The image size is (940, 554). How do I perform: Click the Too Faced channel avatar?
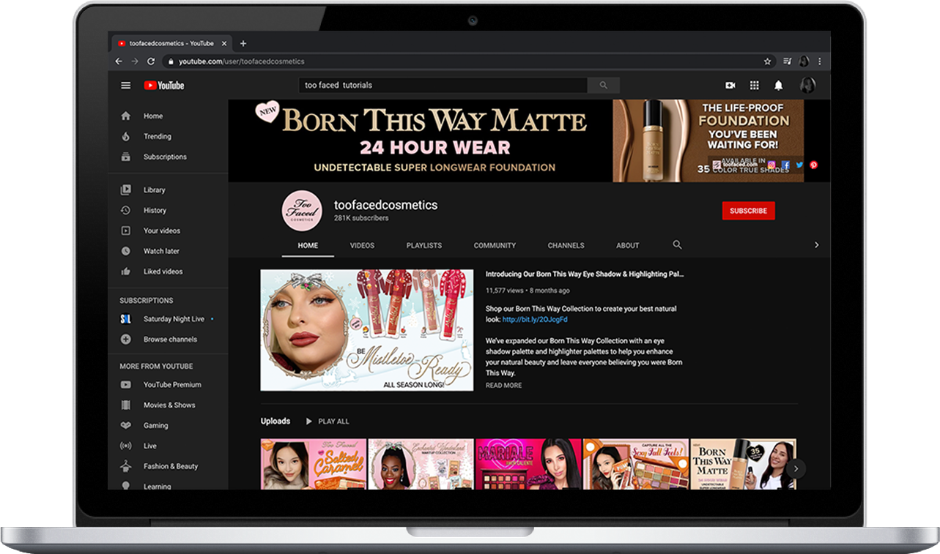(302, 211)
